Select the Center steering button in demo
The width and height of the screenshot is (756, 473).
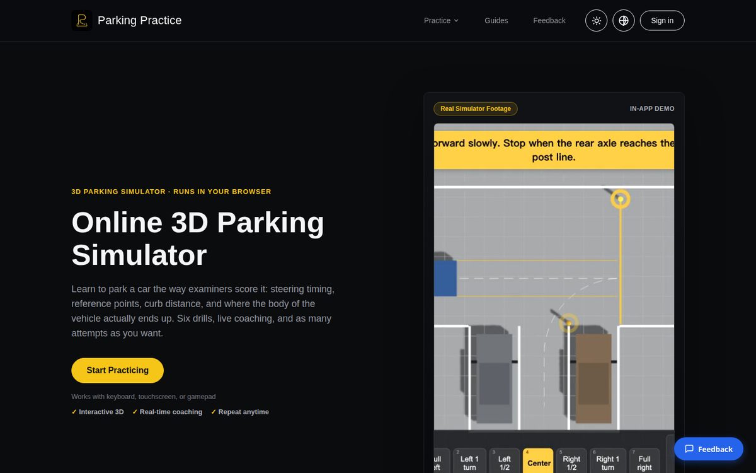click(x=539, y=462)
